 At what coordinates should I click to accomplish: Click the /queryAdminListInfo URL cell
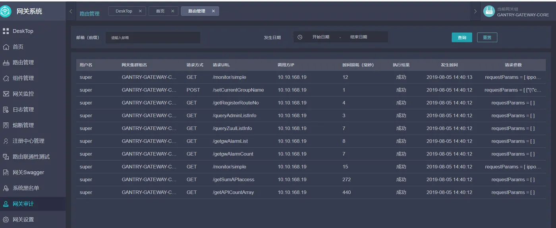(235, 116)
